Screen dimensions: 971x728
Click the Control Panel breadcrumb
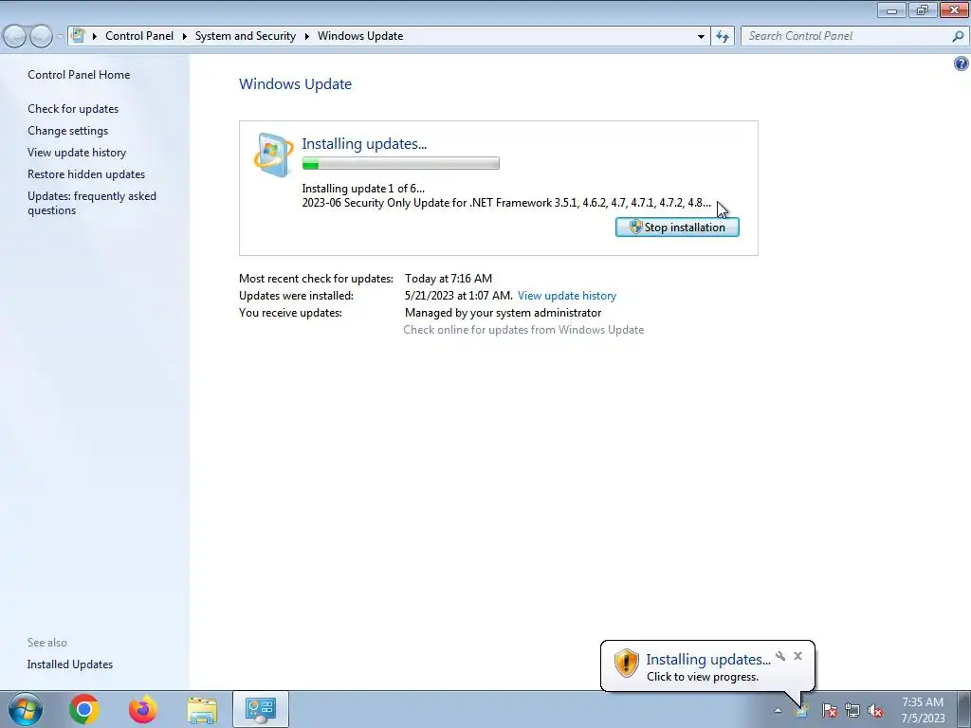click(139, 36)
